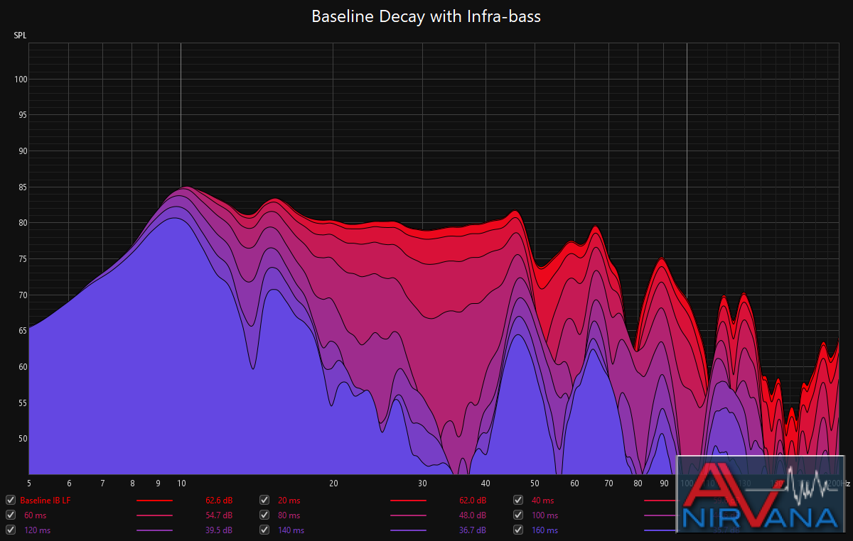Viewport: 853px width, 541px height.
Task: Click the 54.7 dB value readout
Action: 218,515
